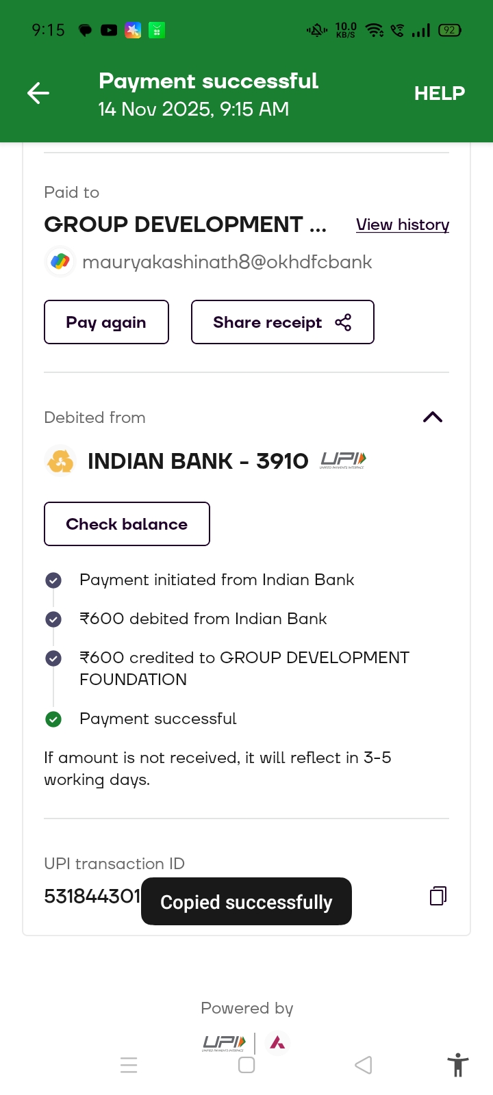Image resolution: width=493 pixels, height=1095 pixels.
Task: Tap the Indian Bank logo icon
Action: pos(60,461)
